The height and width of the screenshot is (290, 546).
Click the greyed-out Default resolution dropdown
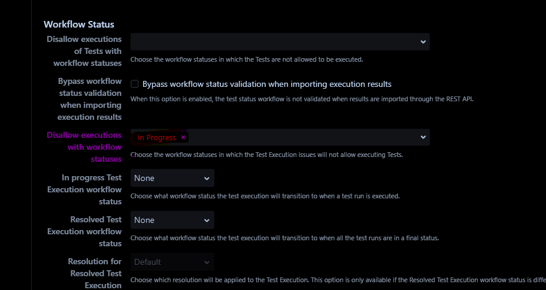click(172, 262)
